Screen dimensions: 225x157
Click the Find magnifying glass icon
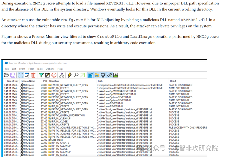76,75
